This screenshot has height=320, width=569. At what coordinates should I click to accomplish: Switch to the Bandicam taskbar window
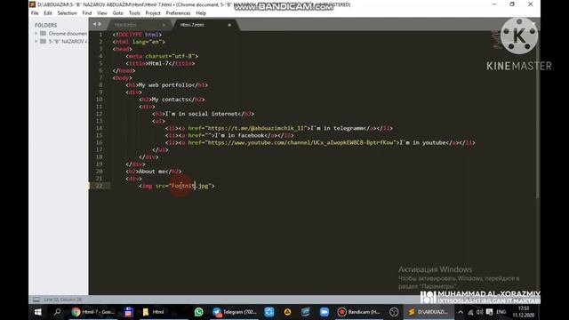359,312
